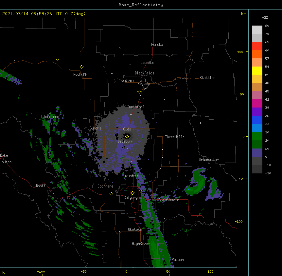Viewport: 282px width, 276px height.
Task: Click the Base_Reflectivity title text
Action: coord(141,5)
